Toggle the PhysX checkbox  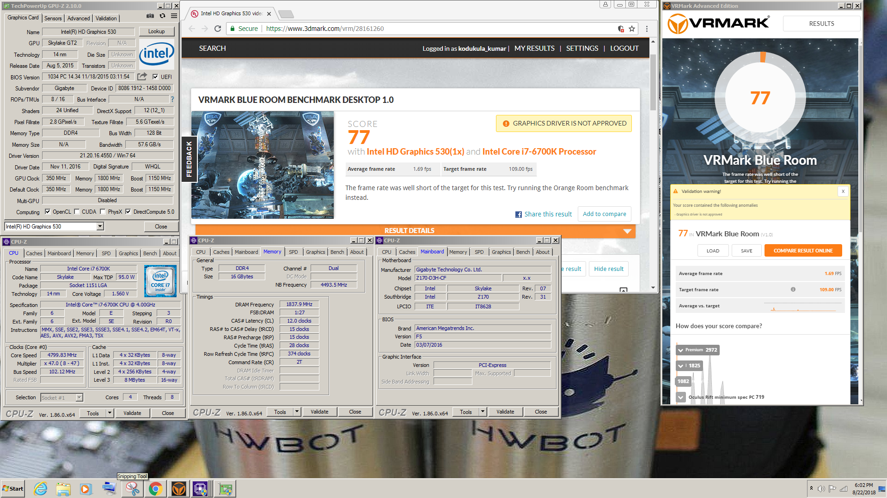click(x=103, y=212)
